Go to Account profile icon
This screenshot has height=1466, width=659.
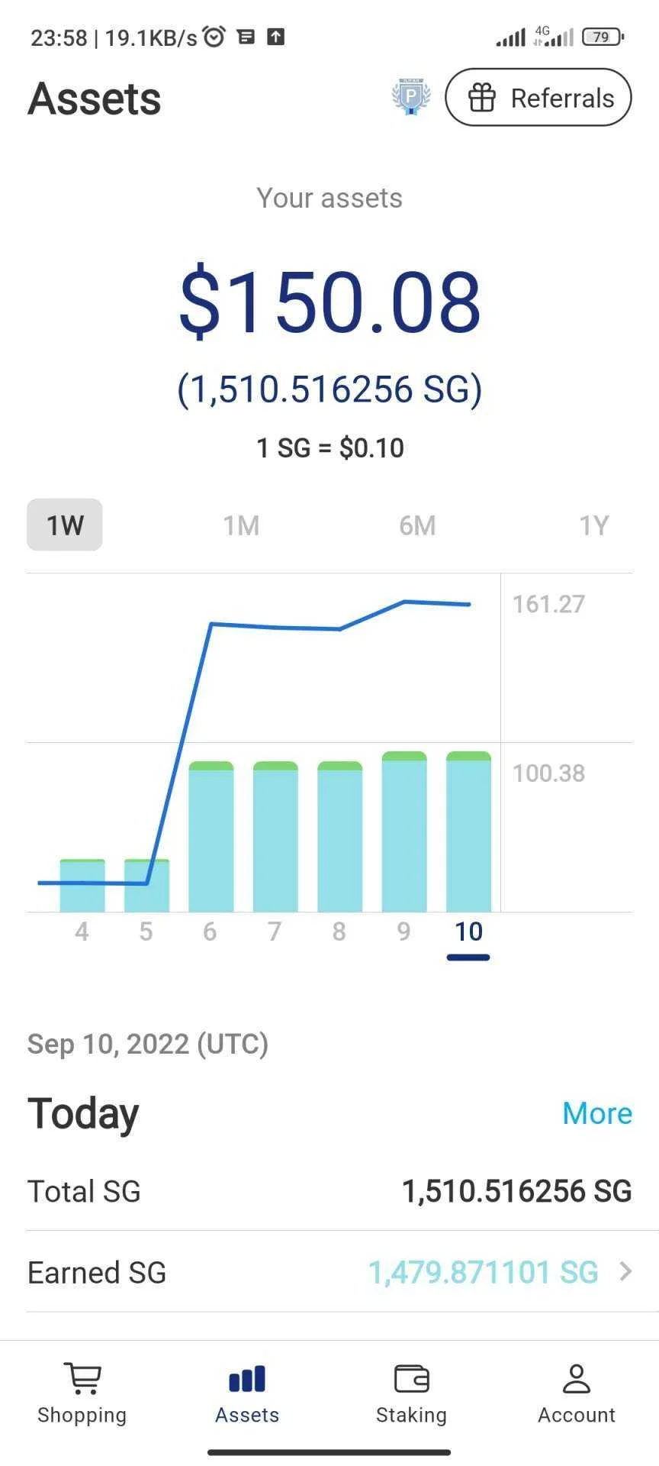click(577, 1379)
